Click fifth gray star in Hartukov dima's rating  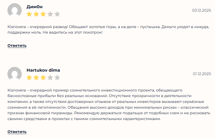tap(57, 77)
